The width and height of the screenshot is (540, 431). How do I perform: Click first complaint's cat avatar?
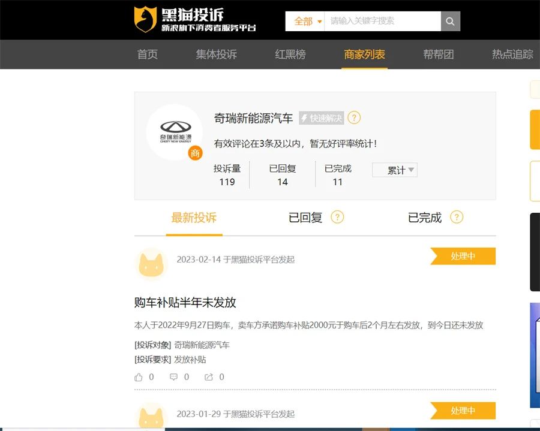[152, 264]
